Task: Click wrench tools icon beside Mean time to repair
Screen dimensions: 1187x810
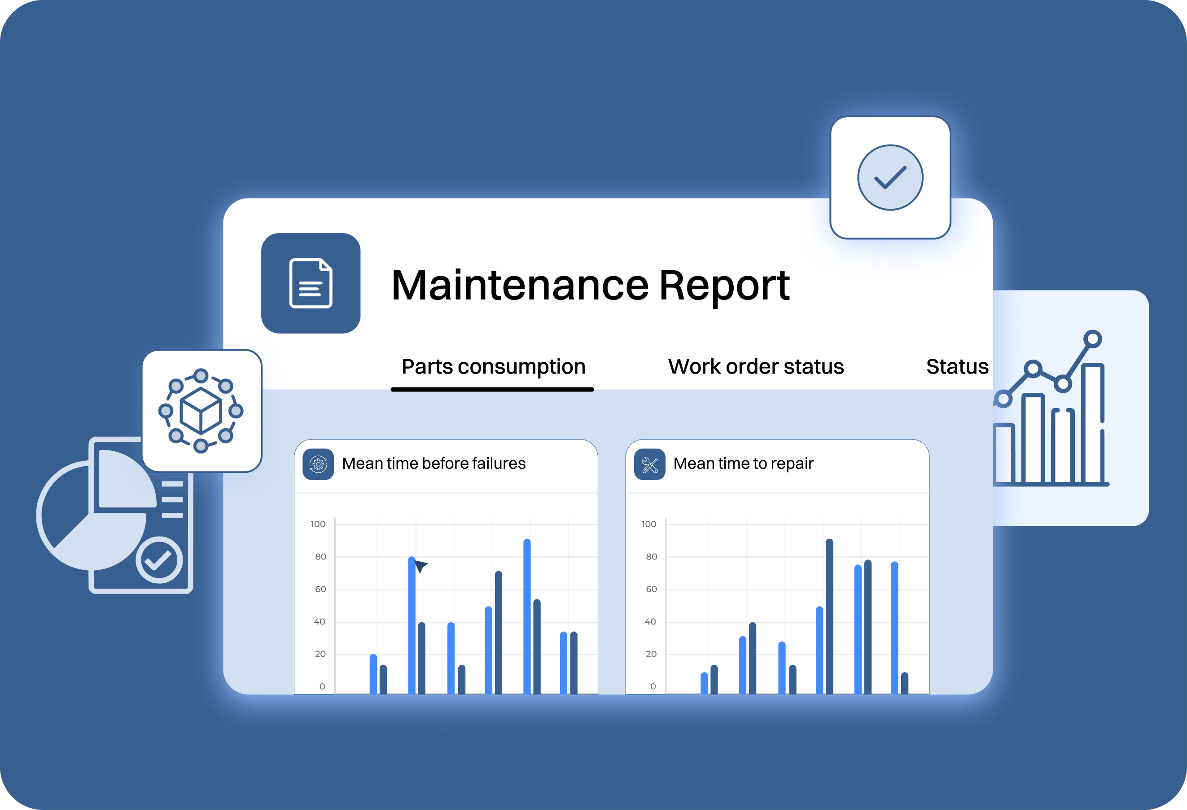Action: point(649,464)
